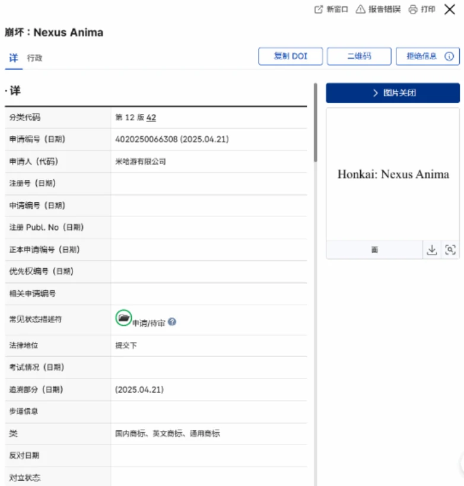This screenshot has height=486, width=464.
Task: Click applicant name 米哈游有限公司
Action: [x=141, y=161]
